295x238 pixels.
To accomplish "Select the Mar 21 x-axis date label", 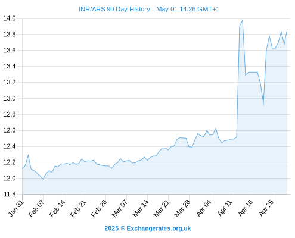I will pos(162,208).
